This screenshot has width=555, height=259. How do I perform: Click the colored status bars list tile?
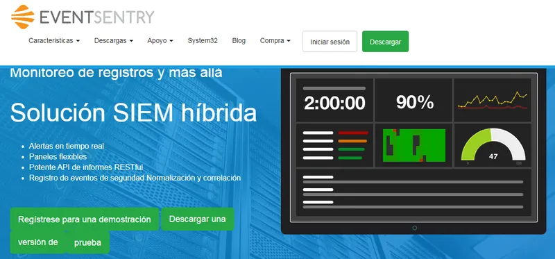334,145
